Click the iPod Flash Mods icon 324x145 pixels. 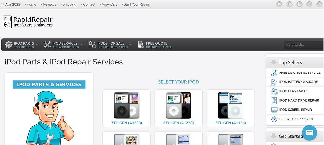[274, 91]
